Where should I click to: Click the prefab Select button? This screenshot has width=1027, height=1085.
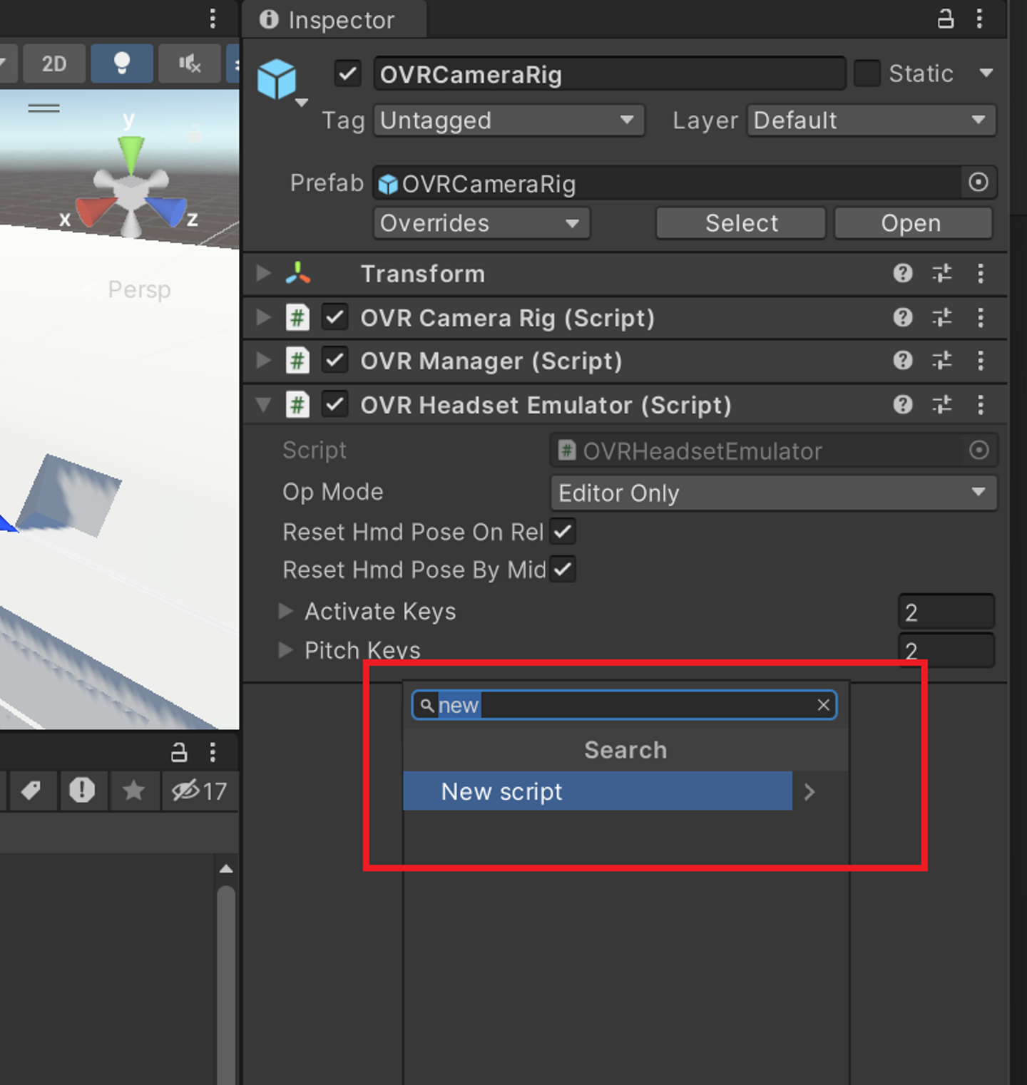(x=741, y=223)
